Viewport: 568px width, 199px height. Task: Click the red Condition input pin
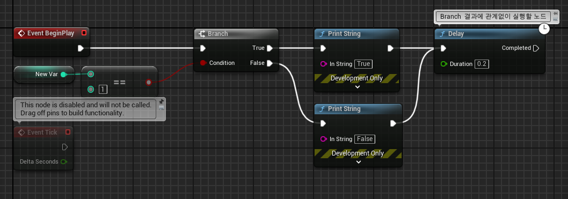point(203,63)
